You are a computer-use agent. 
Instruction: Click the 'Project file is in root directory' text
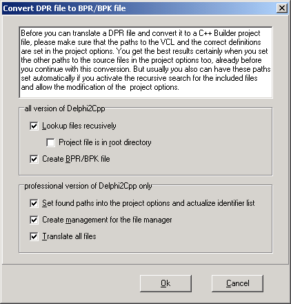click(x=105, y=142)
